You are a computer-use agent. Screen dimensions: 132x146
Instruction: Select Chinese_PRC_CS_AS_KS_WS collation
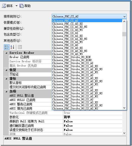87,51
